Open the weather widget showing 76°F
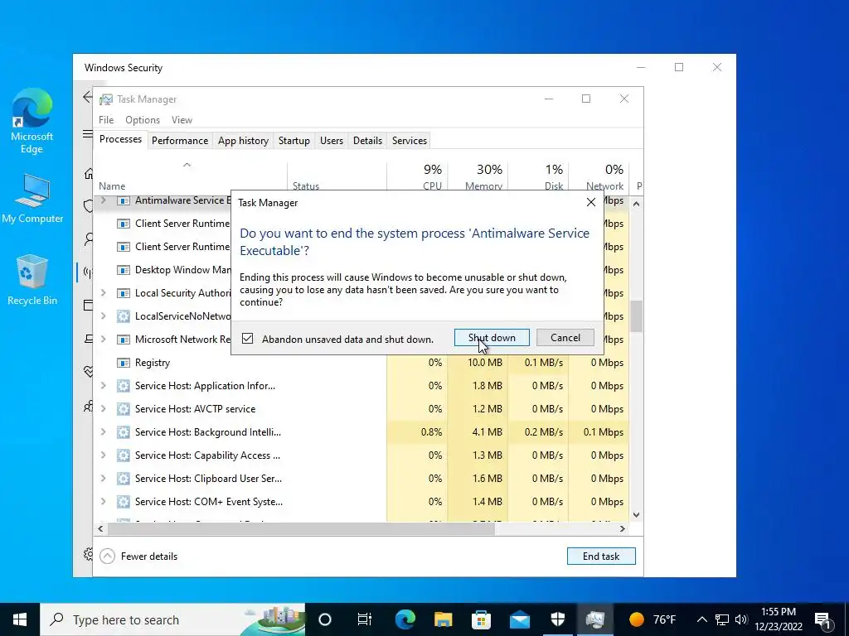The height and width of the screenshot is (636, 849). click(x=653, y=619)
